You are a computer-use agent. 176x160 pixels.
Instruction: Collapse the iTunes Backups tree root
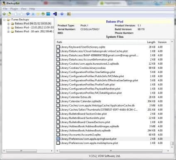click(5, 20)
